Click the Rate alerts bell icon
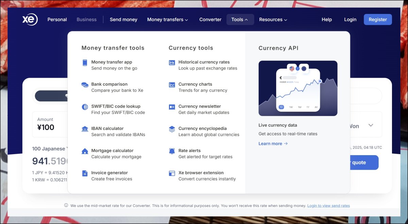Image resolution: width=408 pixels, height=224 pixels. 172,151
